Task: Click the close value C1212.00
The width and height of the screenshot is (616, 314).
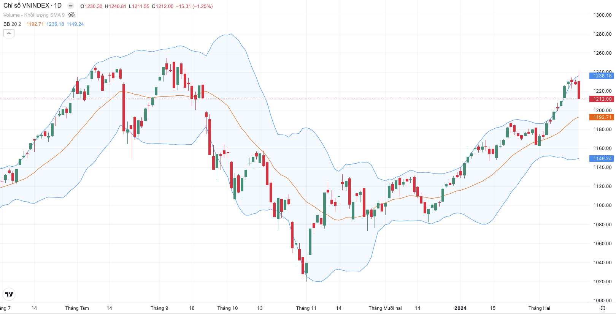Action: point(162,6)
